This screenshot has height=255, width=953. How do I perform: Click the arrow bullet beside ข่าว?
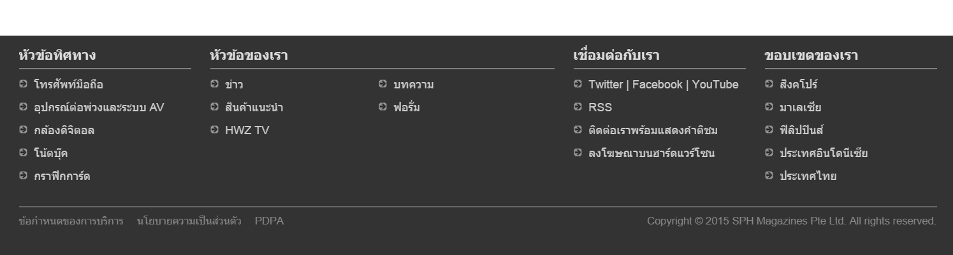(x=214, y=84)
